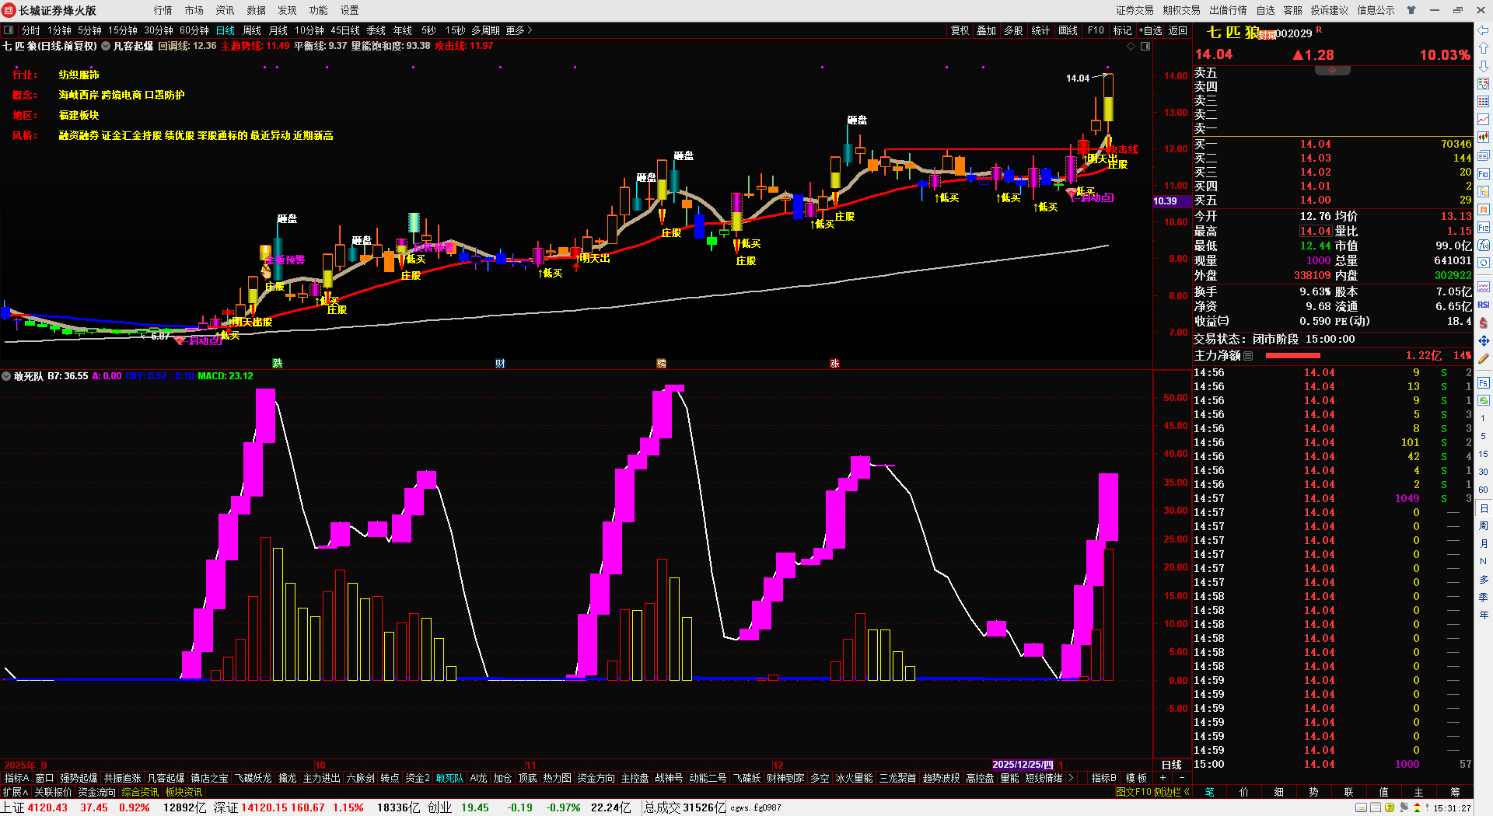1493x816 pixels.
Task: Expand the sell orders panel chevron
Action: tap(1332, 71)
